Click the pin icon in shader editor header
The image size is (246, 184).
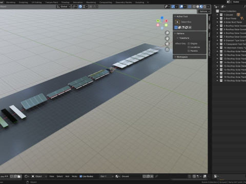click(156, 176)
